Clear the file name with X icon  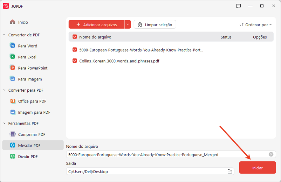(x=271, y=154)
